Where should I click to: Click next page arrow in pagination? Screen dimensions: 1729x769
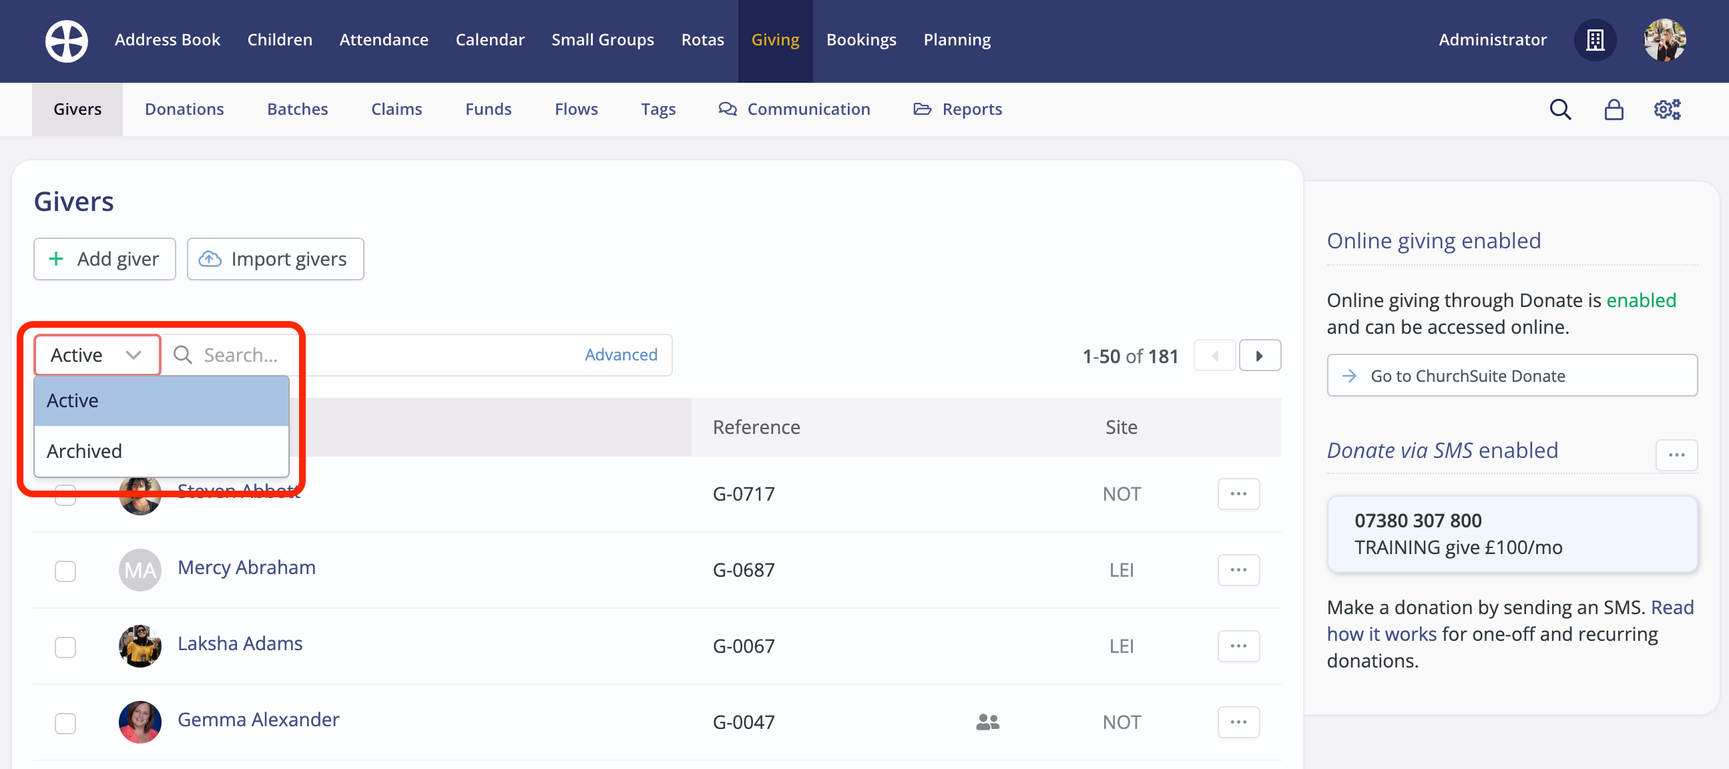1259,356
